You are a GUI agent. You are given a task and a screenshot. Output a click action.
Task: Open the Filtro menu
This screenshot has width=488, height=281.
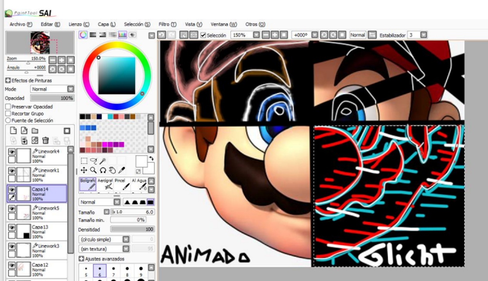pos(168,24)
